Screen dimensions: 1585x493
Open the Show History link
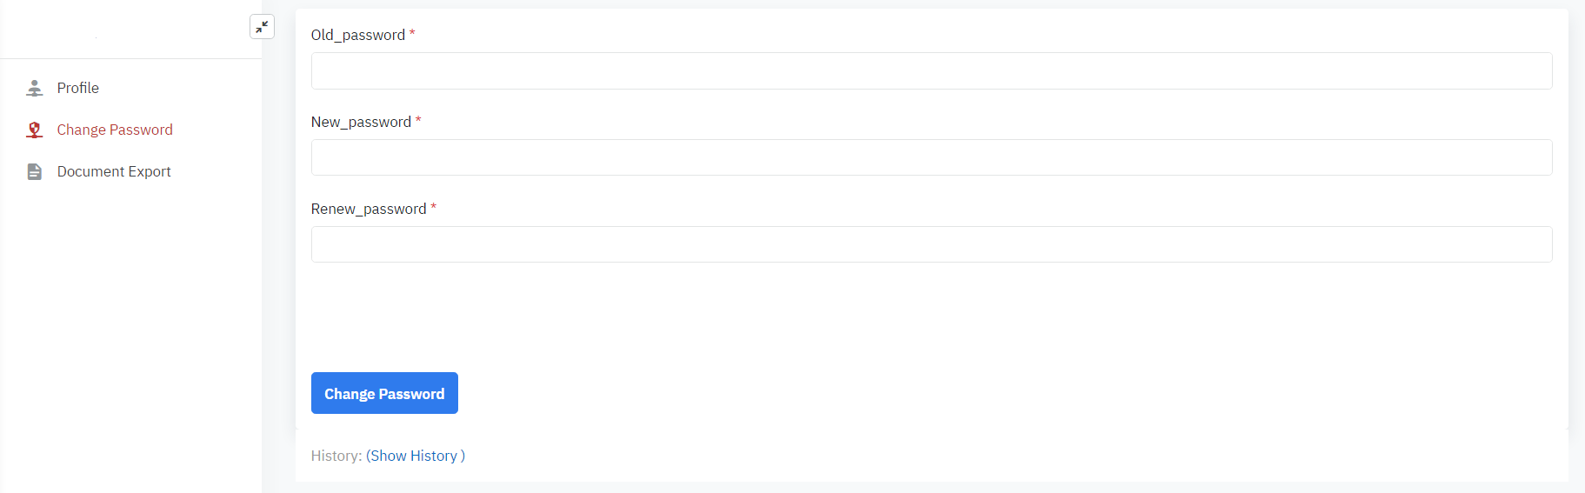point(415,456)
